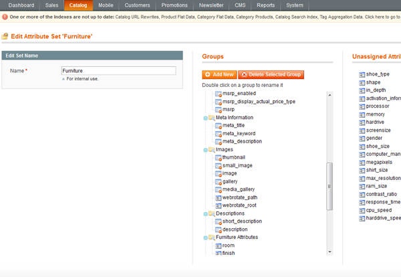Screen dimensions: 401x277
Task: Open the Promotions menu
Action: (174, 5)
